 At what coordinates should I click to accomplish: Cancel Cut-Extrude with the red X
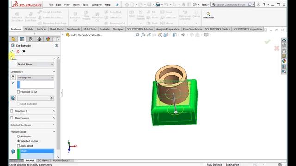[x=18, y=51]
